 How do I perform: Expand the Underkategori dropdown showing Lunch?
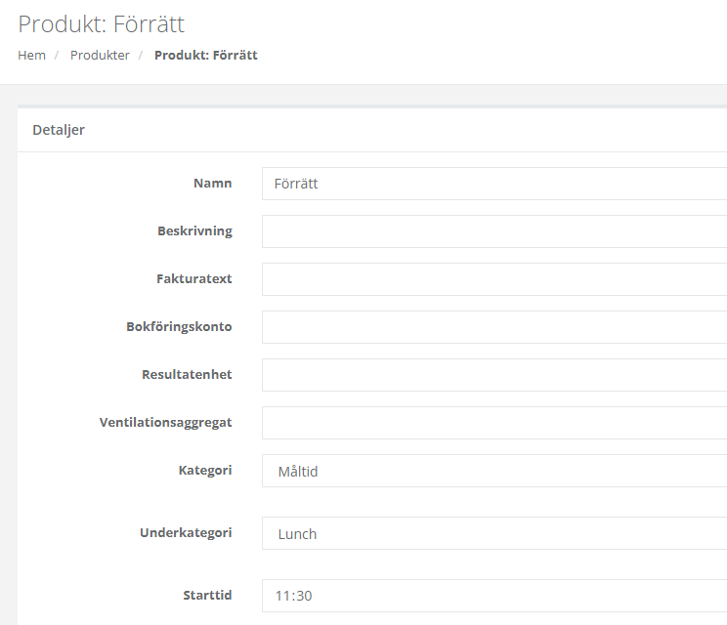[x=493, y=533]
